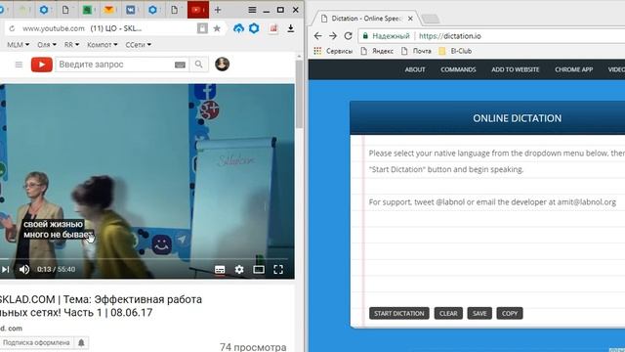Click the YouTube search magnifier button
Screen dimensions: 625x352
(x=198, y=65)
